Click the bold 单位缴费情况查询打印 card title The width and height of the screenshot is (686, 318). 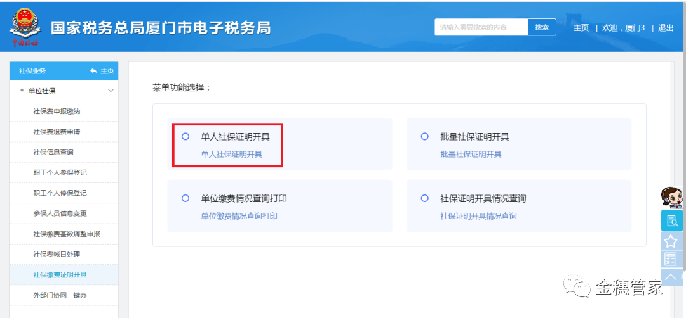[244, 198]
